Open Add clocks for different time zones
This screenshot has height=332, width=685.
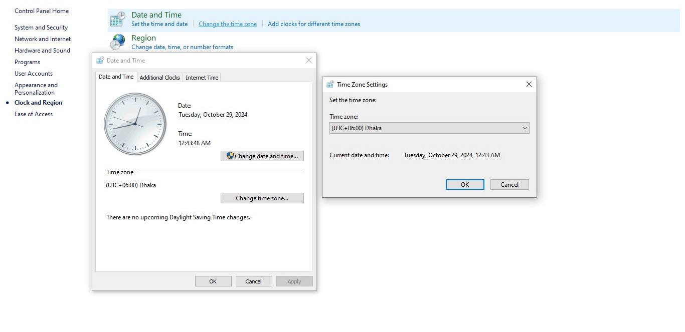tap(314, 24)
